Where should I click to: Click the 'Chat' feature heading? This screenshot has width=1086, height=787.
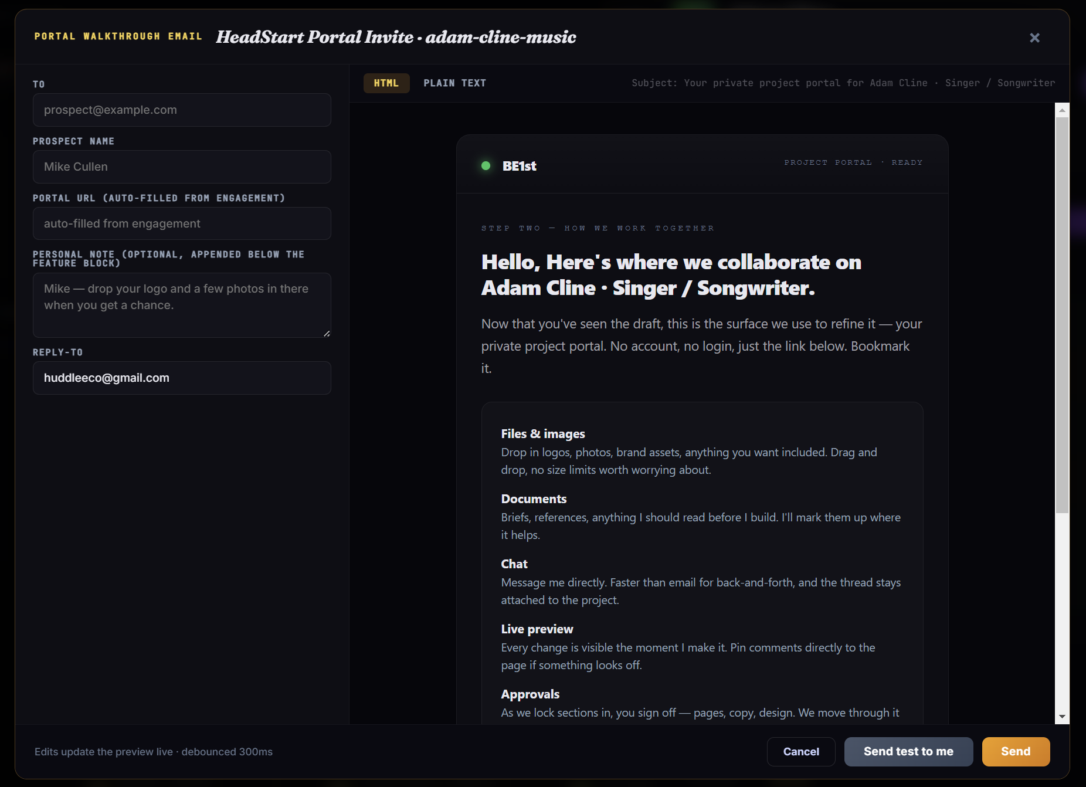point(514,564)
